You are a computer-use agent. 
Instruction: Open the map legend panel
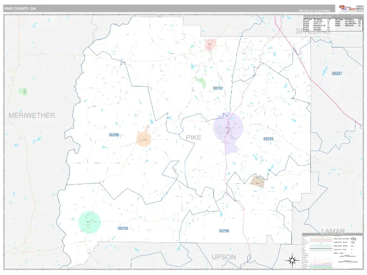click(x=333, y=251)
